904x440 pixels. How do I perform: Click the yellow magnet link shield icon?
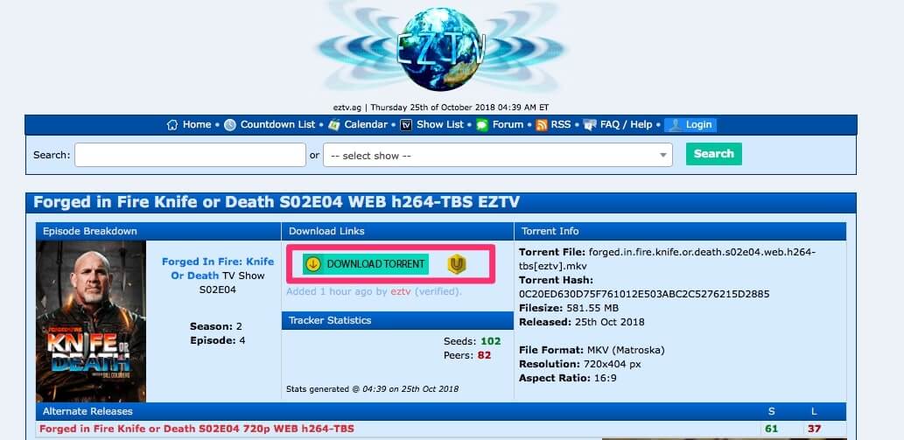[457, 264]
